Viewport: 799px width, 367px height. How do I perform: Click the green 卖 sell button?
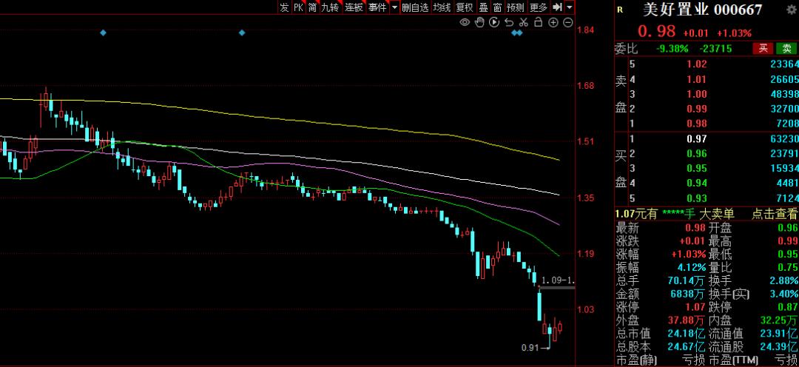[786, 48]
